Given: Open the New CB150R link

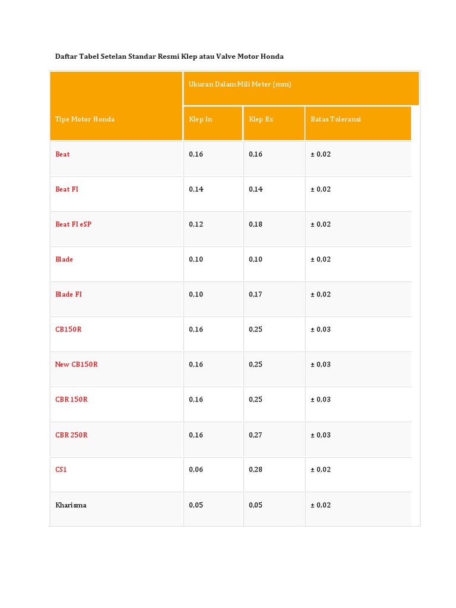Looking at the screenshot, I should coord(76,365).
